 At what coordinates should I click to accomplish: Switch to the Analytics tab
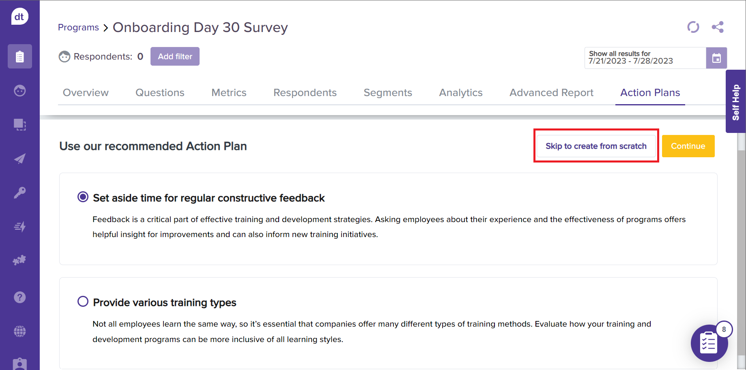click(460, 93)
